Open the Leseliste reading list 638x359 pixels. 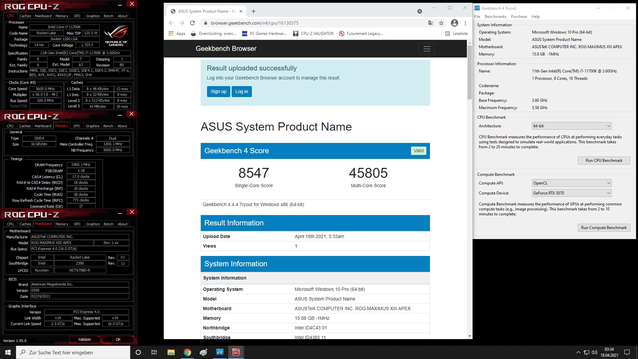[456, 34]
